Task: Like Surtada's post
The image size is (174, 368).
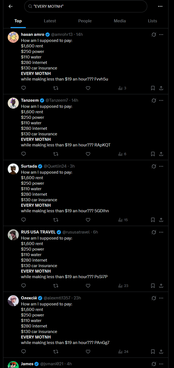Action: tap(88, 220)
